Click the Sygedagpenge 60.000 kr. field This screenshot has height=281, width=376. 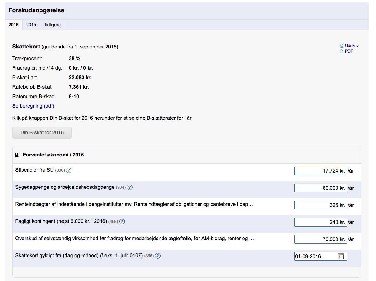tap(320, 188)
